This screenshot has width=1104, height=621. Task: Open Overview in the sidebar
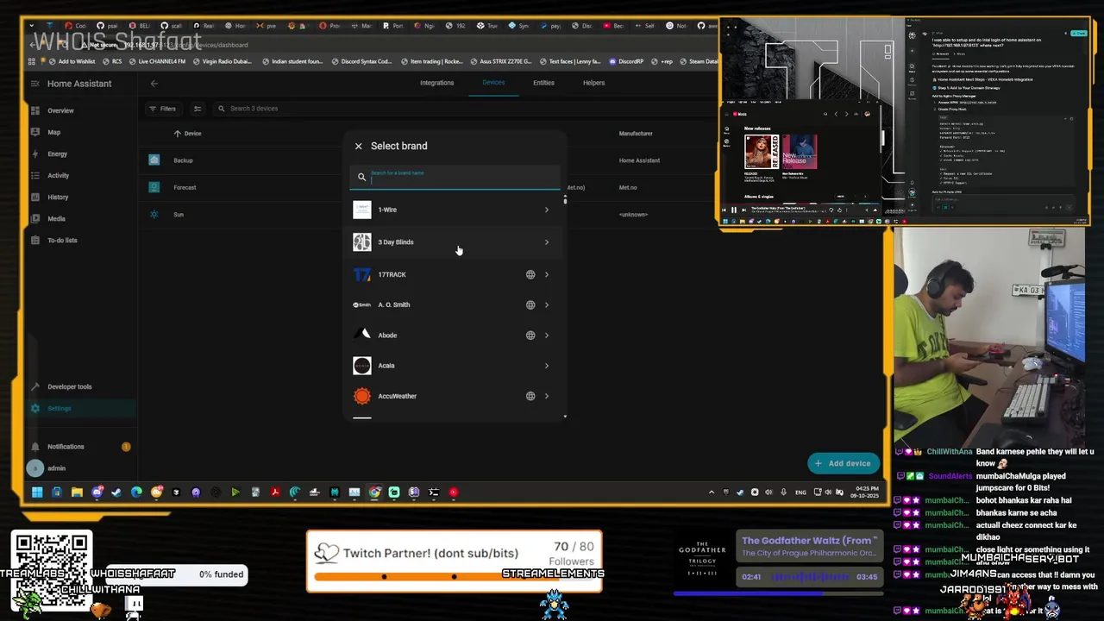[x=81, y=110]
